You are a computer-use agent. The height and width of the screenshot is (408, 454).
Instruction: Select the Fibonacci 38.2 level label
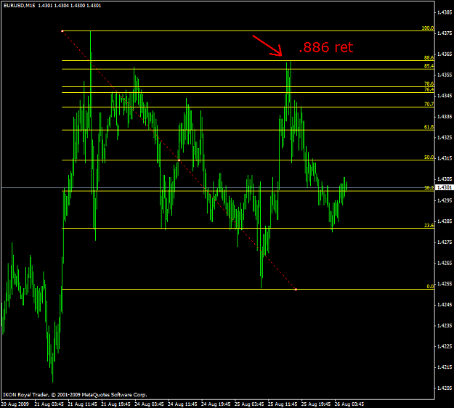429,188
